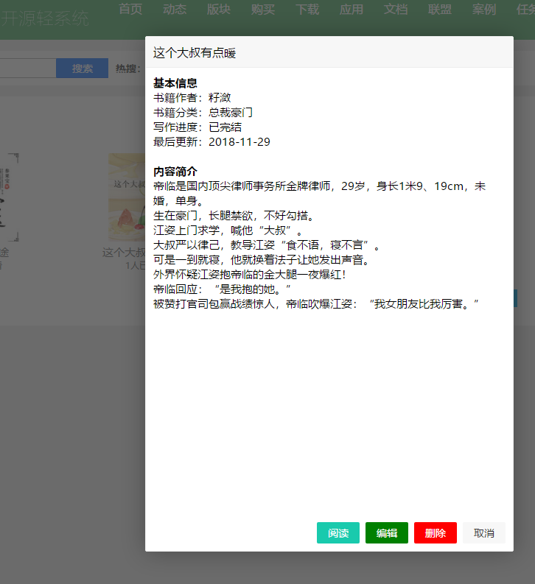Image resolution: width=535 pixels, height=584 pixels.
Task: Click the 开源轻系统 site logo
Action: point(44,18)
